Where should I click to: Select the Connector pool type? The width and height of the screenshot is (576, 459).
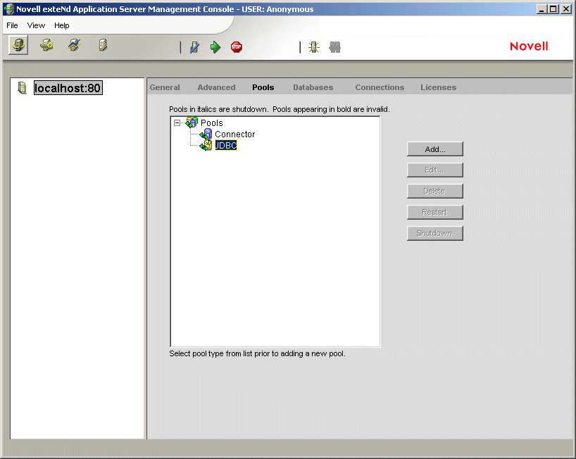[x=234, y=134]
